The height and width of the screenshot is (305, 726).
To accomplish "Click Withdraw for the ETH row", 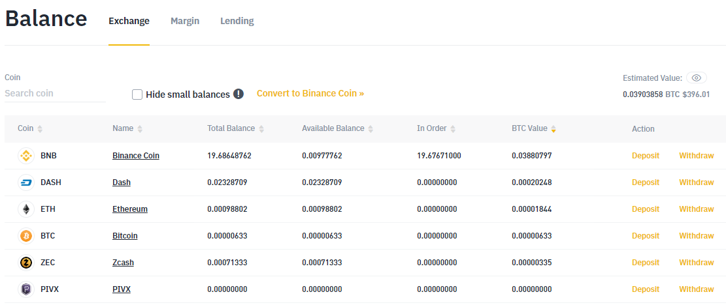I will pyautogui.click(x=696, y=209).
